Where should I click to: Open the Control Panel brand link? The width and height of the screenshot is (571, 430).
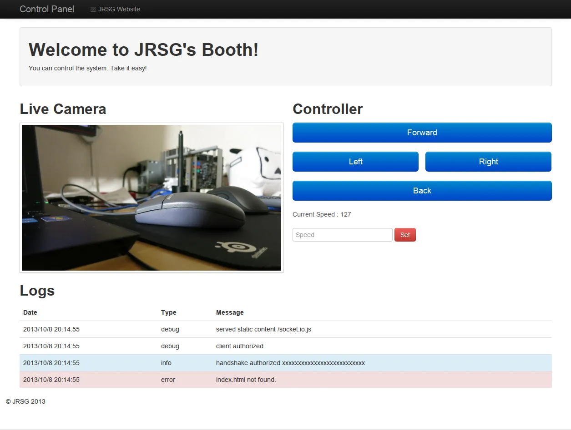click(47, 9)
